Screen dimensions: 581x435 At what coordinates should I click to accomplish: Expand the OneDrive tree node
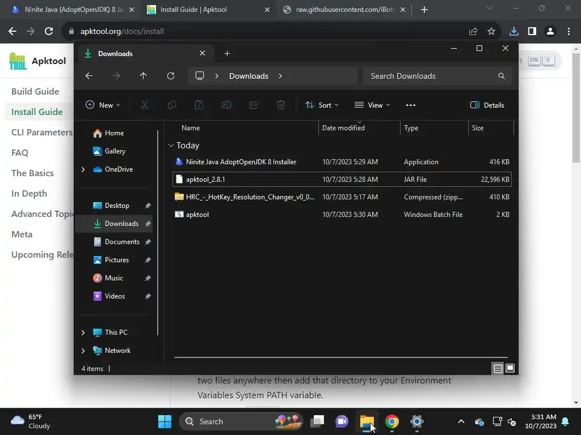(x=83, y=169)
